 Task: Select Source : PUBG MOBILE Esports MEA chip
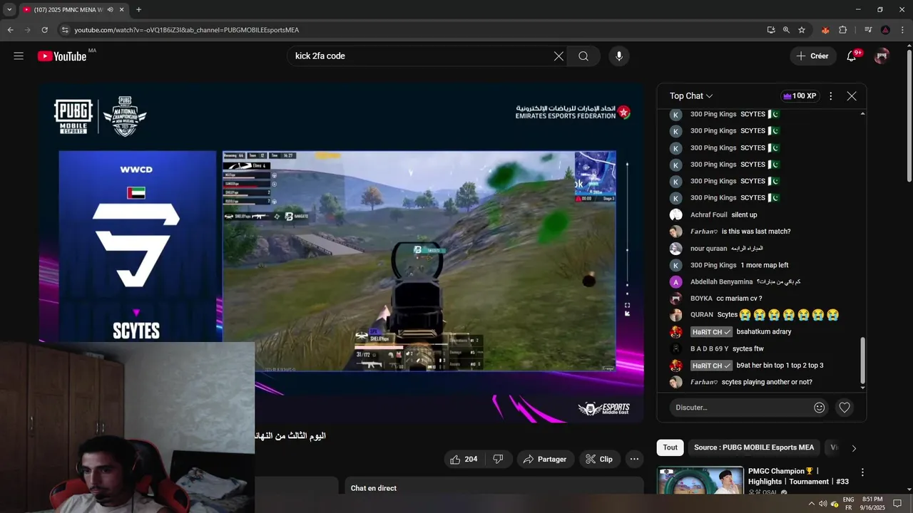pos(754,447)
